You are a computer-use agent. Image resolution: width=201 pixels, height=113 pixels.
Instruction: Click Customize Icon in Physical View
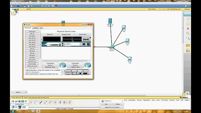(x=50, y=65)
